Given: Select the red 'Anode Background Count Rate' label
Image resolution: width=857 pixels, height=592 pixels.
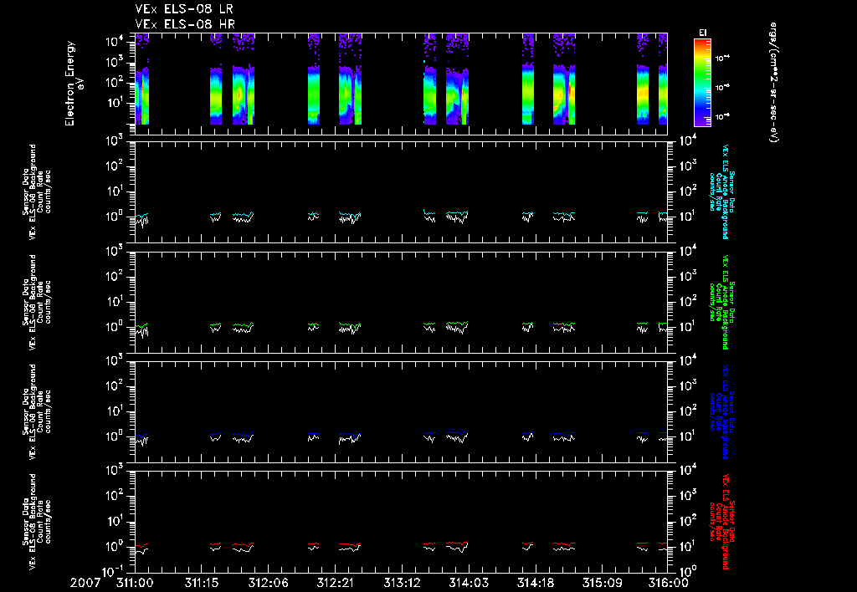Looking at the screenshot, I should coord(722,521).
